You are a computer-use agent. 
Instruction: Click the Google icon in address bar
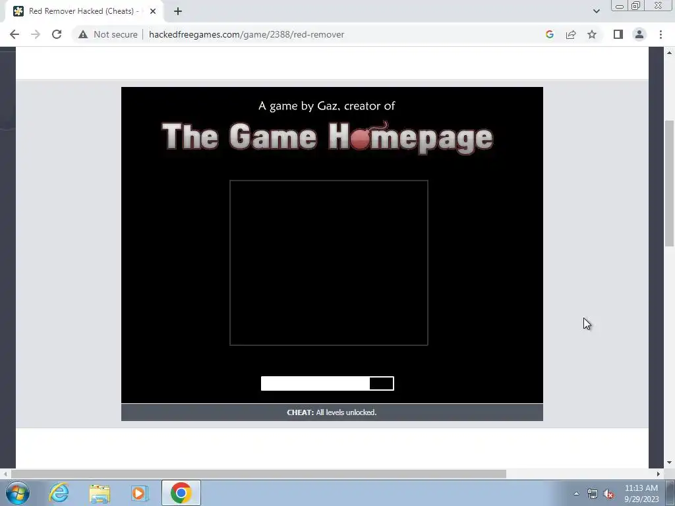tap(549, 34)
